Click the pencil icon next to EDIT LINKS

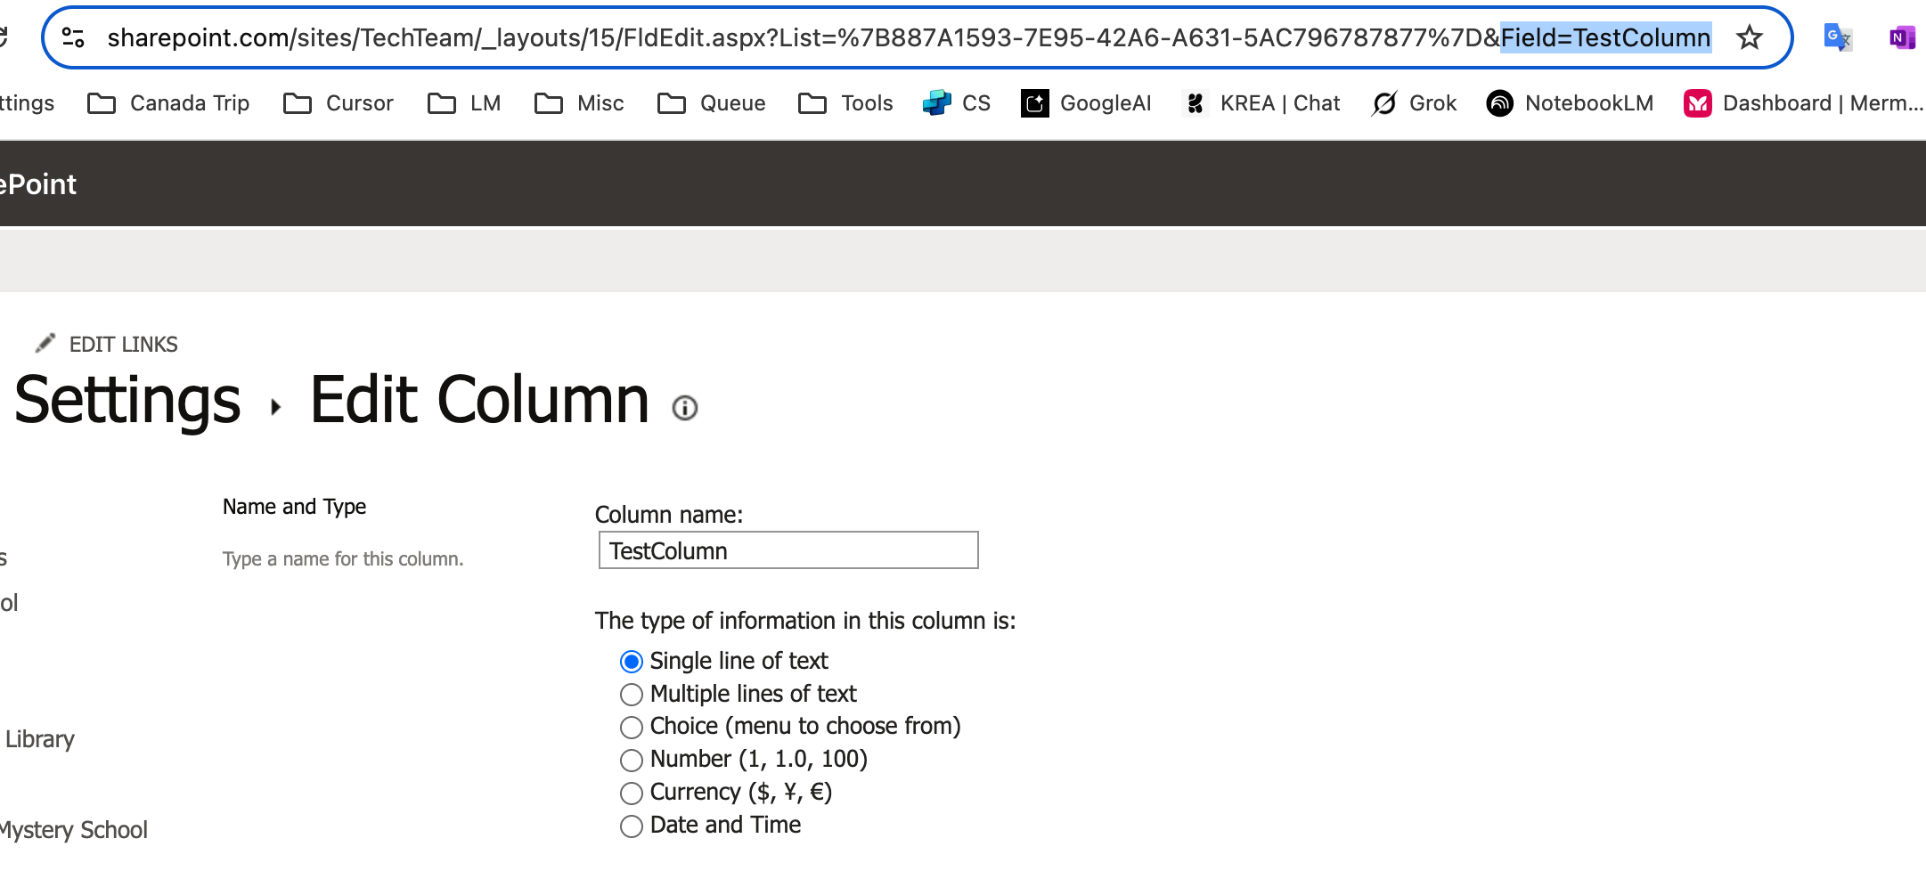click(x=45, y=343)
